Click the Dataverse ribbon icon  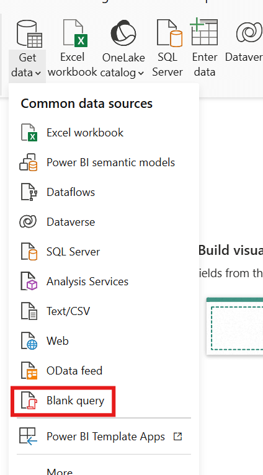(x=249, y=33)
